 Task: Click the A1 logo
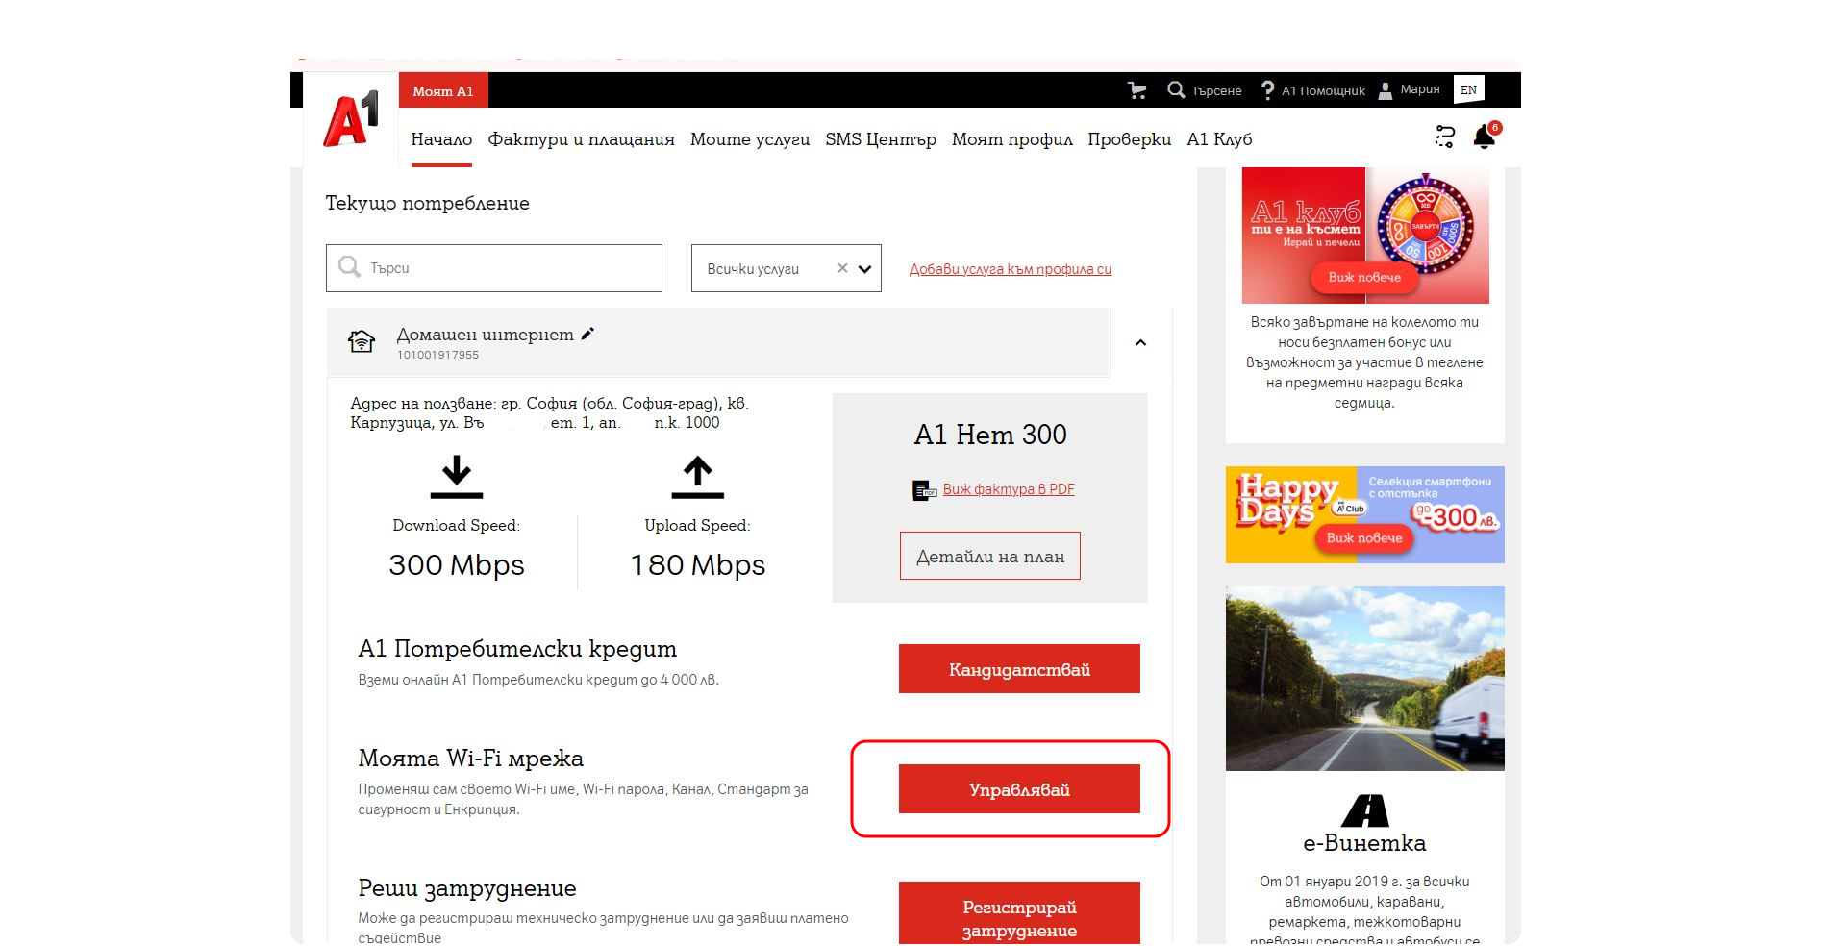351,119
